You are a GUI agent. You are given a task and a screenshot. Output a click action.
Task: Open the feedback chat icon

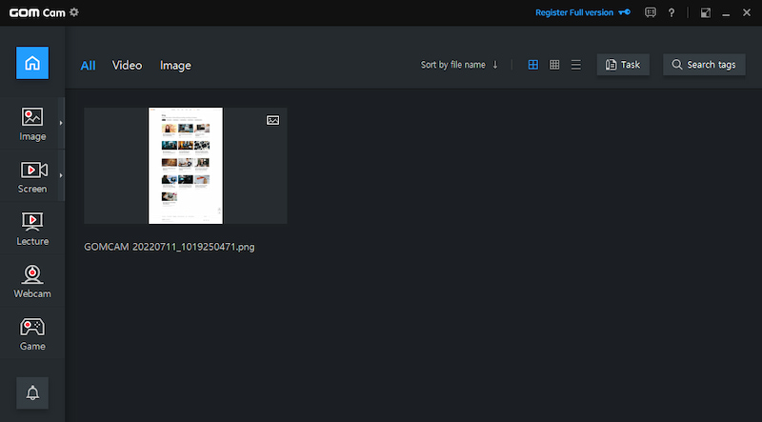(651, 12)
